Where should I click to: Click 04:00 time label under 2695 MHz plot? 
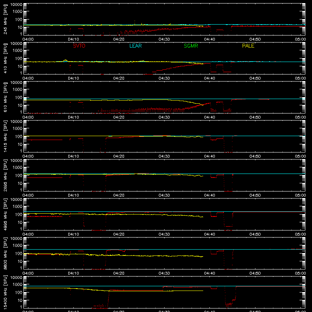28,195
